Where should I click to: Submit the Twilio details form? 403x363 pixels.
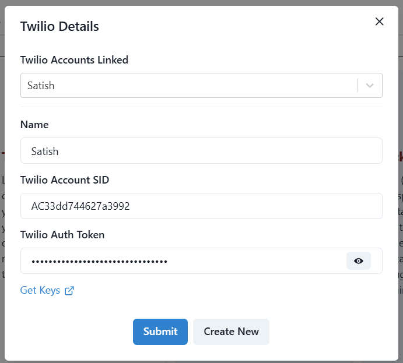(160, 332)
